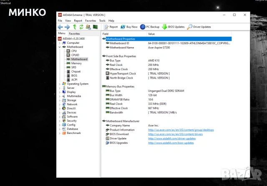267x186 pixels.
Task: Expand the Storage tree node
Action: (60, 100)
